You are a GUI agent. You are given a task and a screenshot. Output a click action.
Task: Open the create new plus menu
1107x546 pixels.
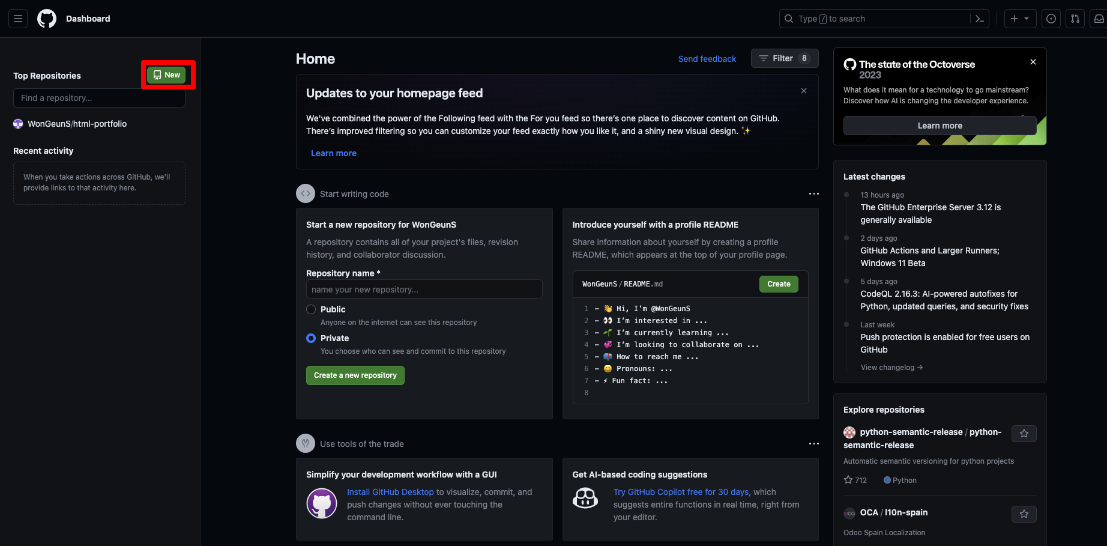click(x=1019, y=19)
